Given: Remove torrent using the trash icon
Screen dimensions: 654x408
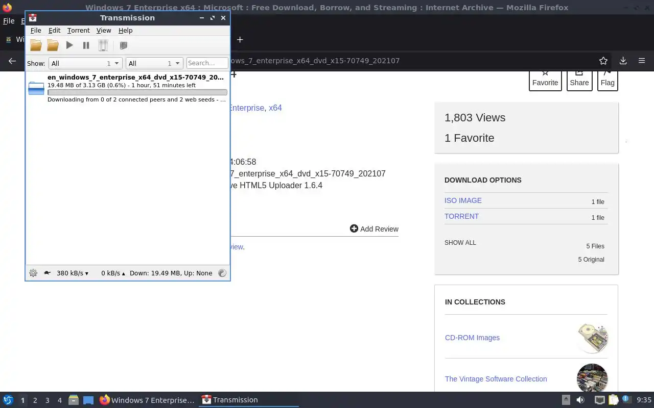Looking at the screenshot, I should [x=103, y=45].
